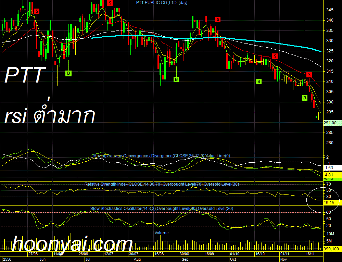Image resolution: width=342 pixels, height=262 pixels.
Task: Click the month label Aug
Action: (x=137, y=259)
